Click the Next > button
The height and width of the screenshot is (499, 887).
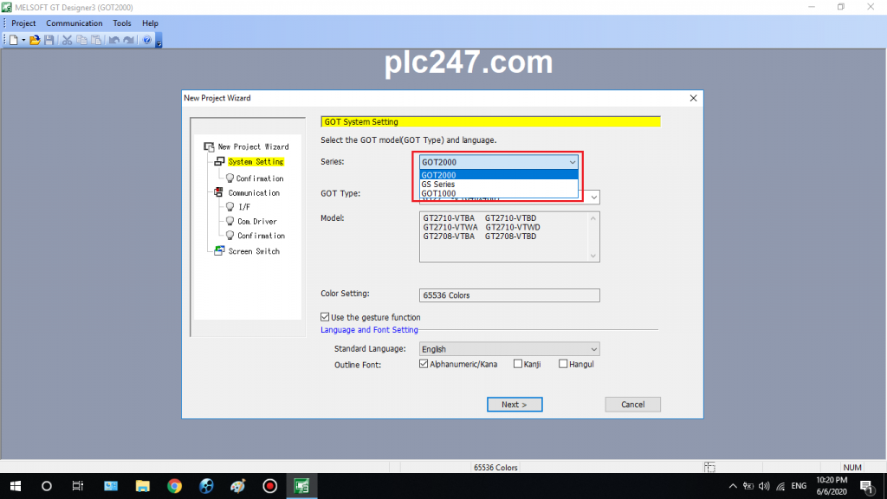click(x=515, y=405)
